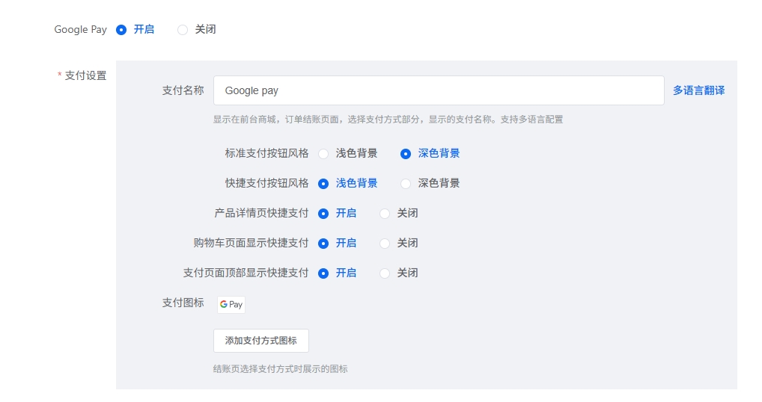Click the 支付设置 section label
Viewport: 762px width, 402px height.
85,75
